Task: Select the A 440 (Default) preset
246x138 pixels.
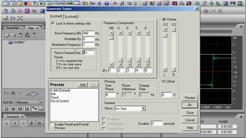Action: point(60,90)
